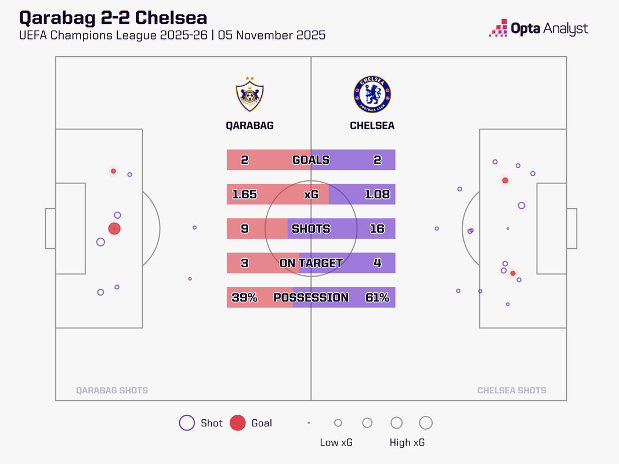Image resolution: width=619 pixels, height=464 pixels.
Task: Click the Opta Analyst logo icon
Action: pyautogui.click(x=498, y=28)
